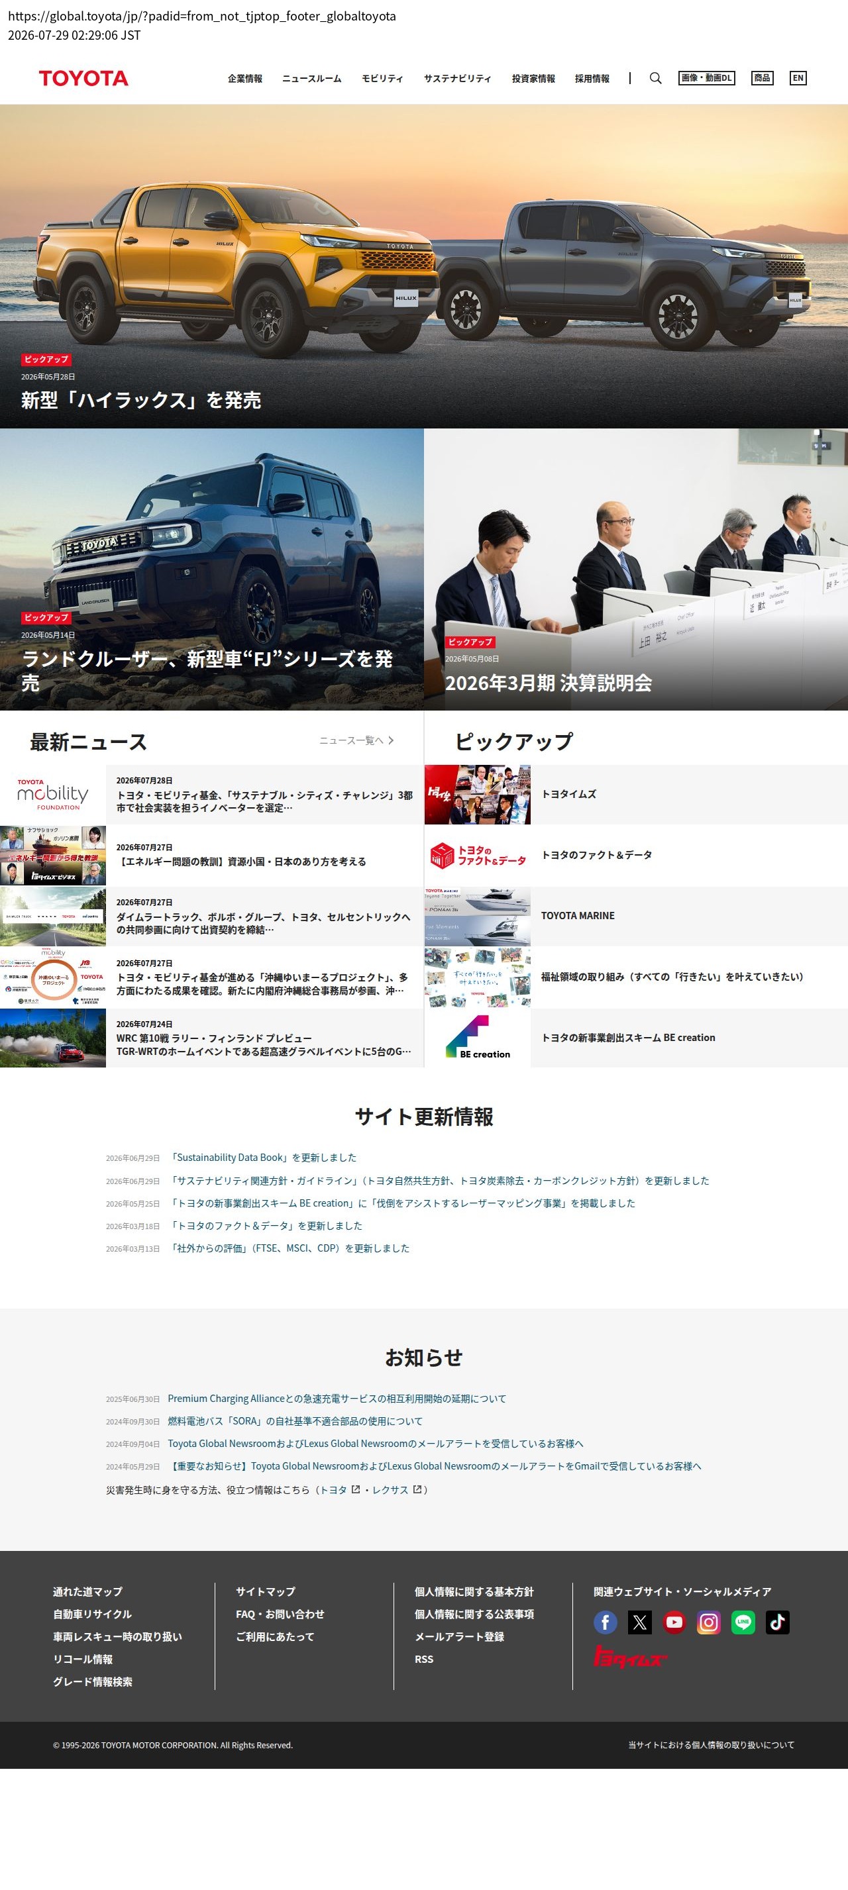Open the トヨタイムズ pickup item
This screenshot has width=848, height=1890.
pyautogui.click(x=636, y=795)
